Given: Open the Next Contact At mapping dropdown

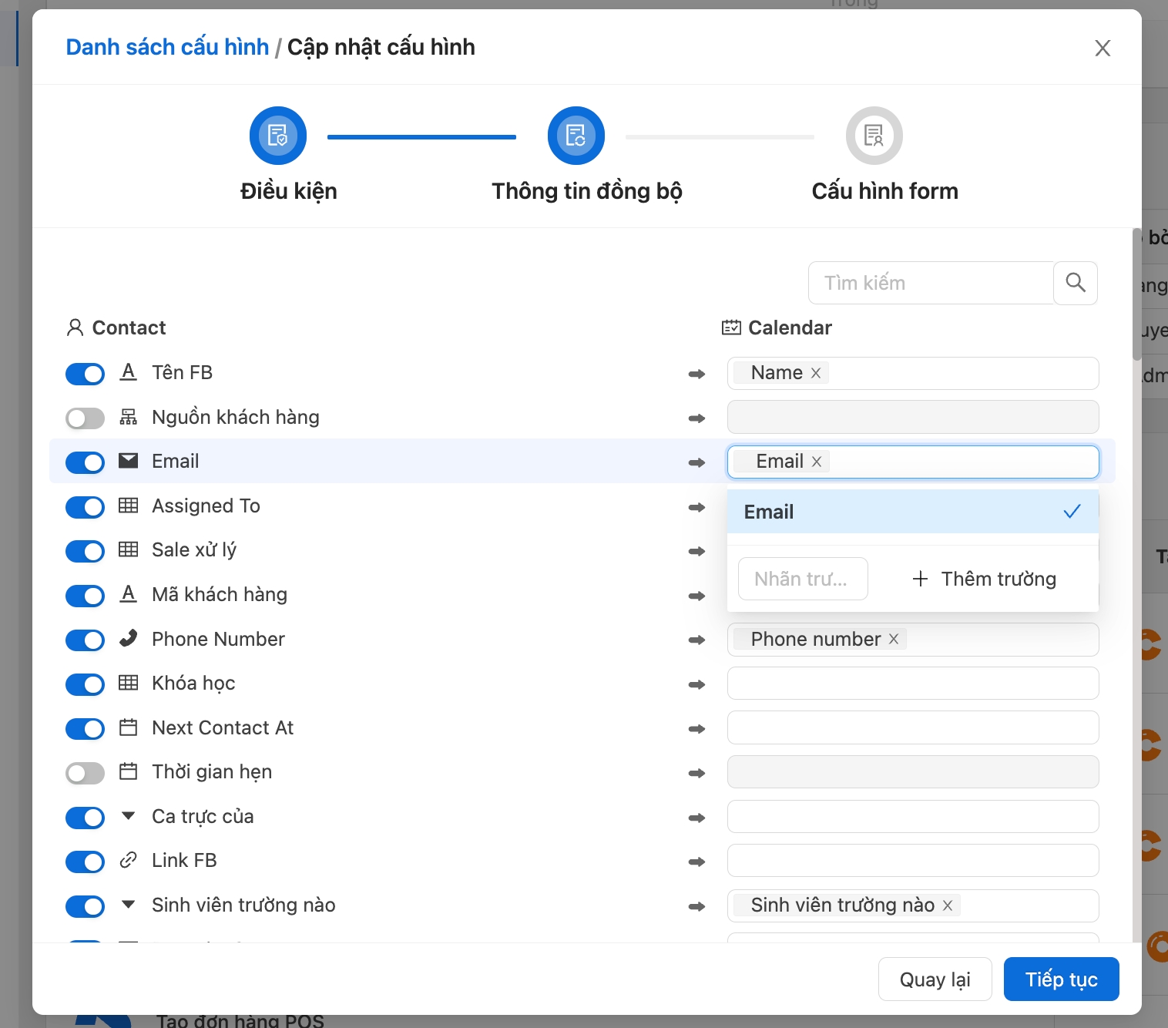Looking at the screenshot, I should point(912,728).
